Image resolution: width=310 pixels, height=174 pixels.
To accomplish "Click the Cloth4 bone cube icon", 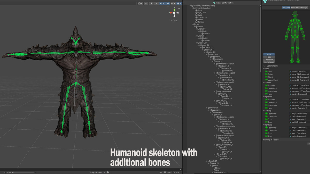I will click(x=198, y=36).
